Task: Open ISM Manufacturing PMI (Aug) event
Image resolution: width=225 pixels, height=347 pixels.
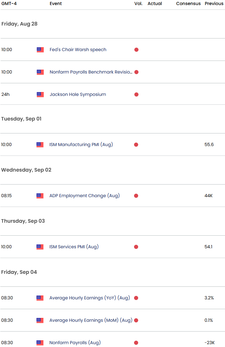Action: point(81,144)
